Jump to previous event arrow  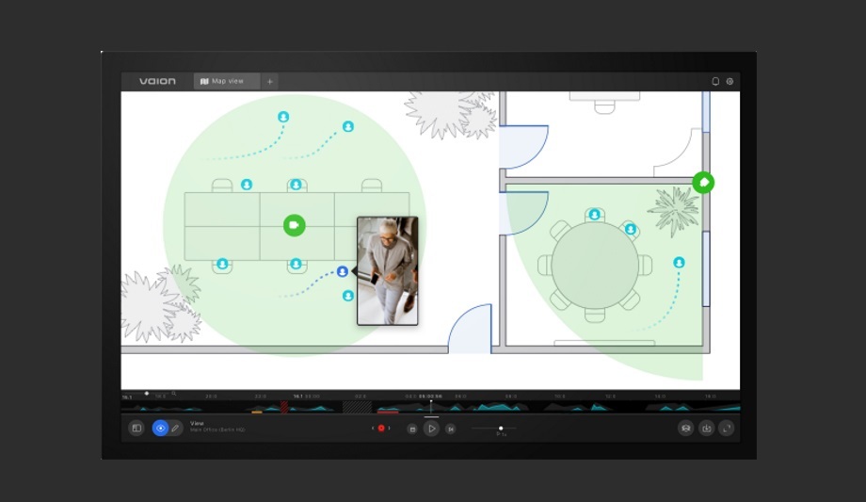click(373, 428)
